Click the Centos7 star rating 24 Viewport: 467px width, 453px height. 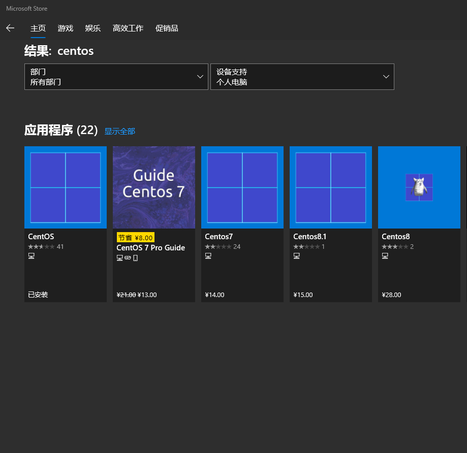[x=223, y=247]
